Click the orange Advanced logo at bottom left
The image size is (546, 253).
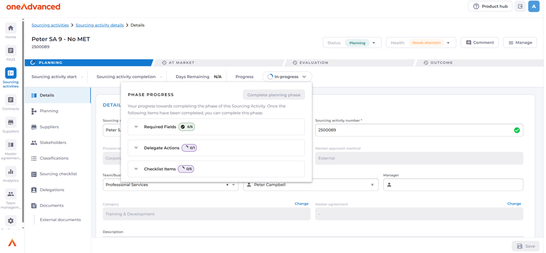coord(12,242)
